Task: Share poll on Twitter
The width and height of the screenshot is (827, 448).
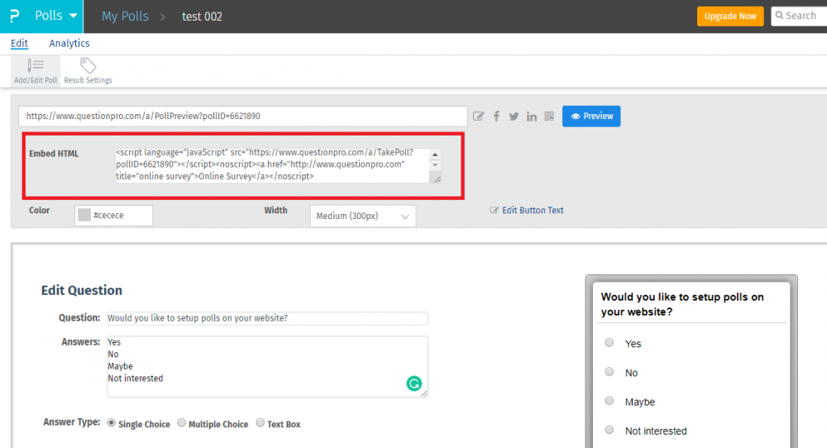Action: (514, 117)
